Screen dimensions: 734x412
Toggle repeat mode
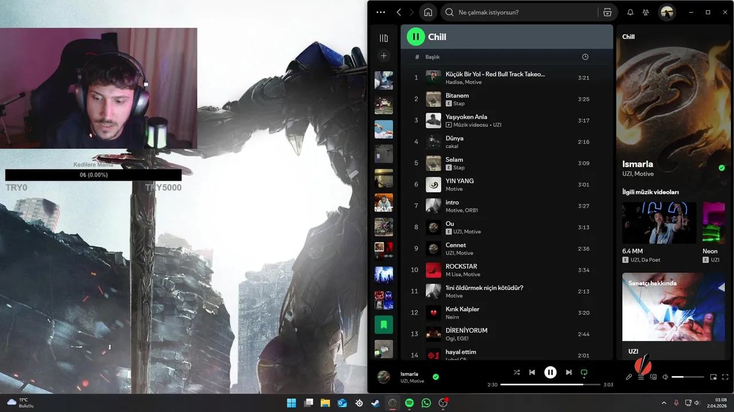(x=584, y=373)
